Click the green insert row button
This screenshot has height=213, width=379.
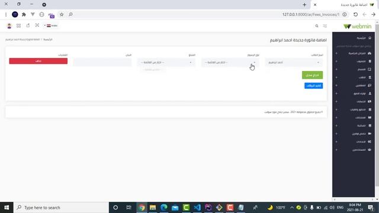[312, 75]
